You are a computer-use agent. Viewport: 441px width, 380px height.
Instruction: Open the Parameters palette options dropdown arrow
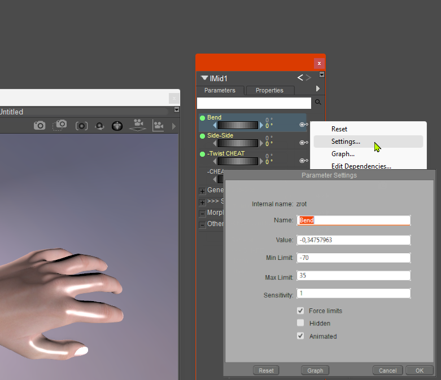tap(322, 75)
